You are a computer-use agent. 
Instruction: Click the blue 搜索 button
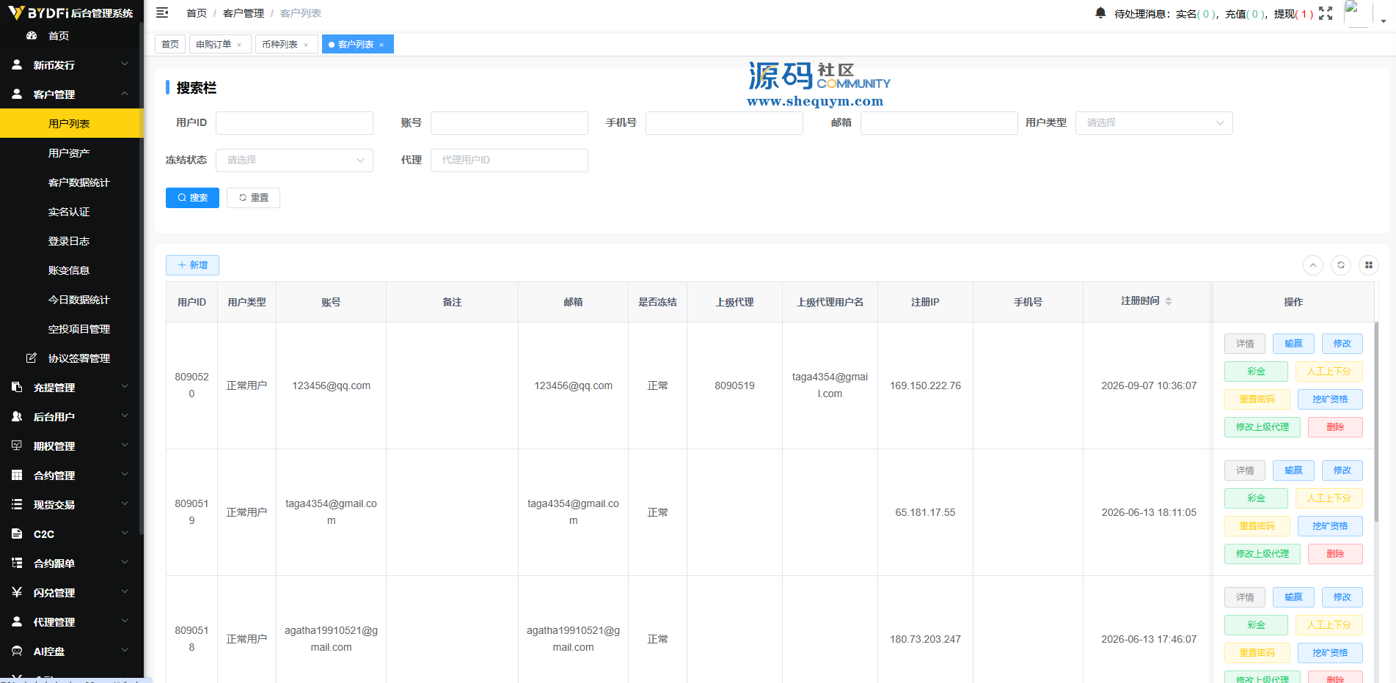(192, 198)
